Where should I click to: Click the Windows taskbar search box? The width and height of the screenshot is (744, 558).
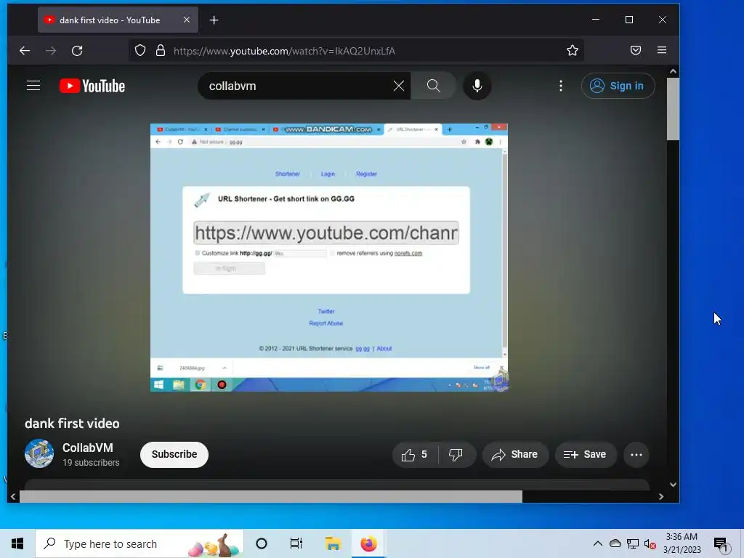(139, 543)
